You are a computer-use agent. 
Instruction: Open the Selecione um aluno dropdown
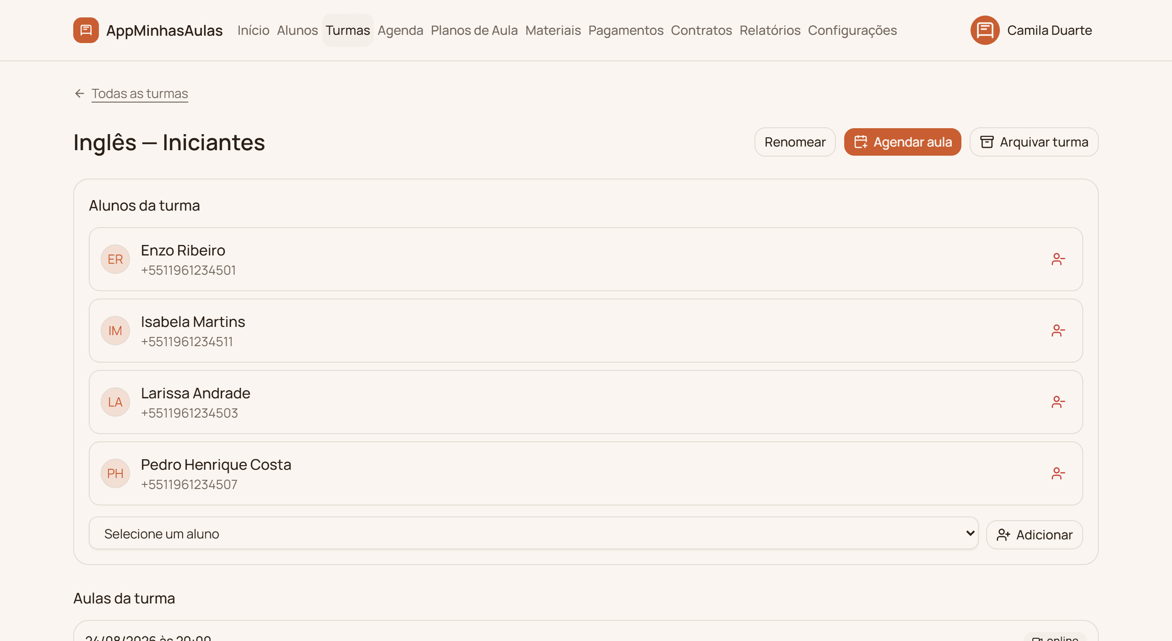[x=533, y=534]
